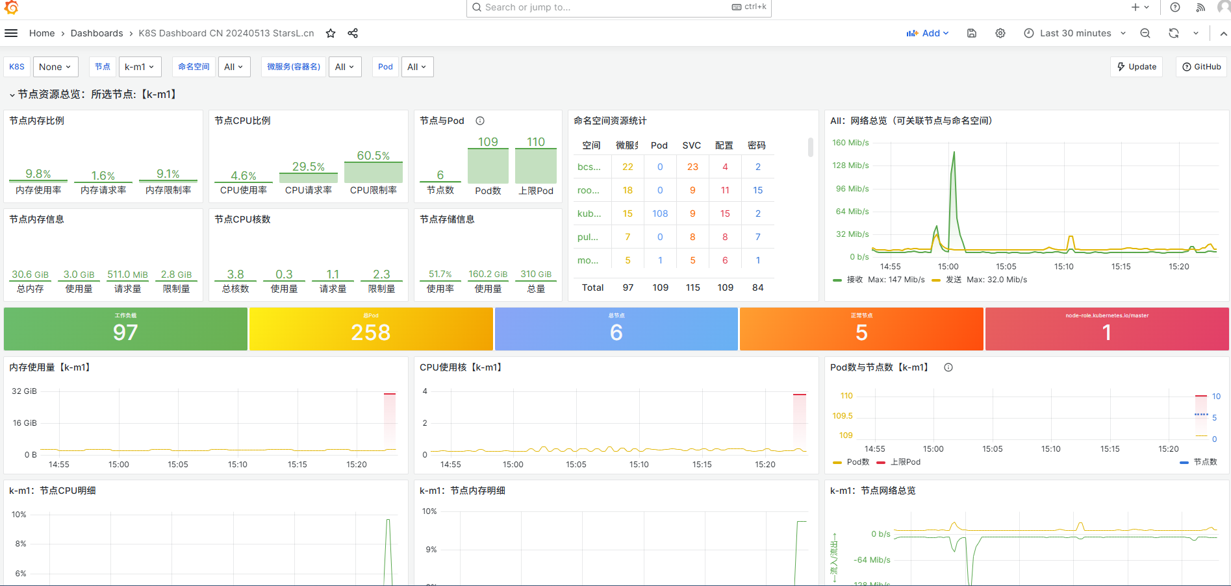Click the 51.7% storage 使用率 value
Screen dimensions: 1231x586
click(x=440, y=275)
